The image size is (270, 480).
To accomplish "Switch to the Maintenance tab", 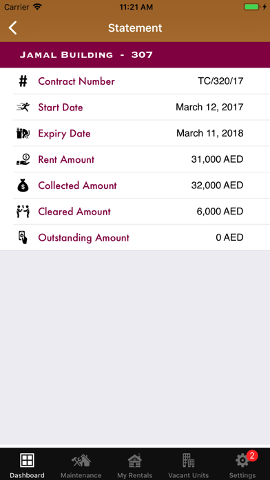I will [81, 466].
